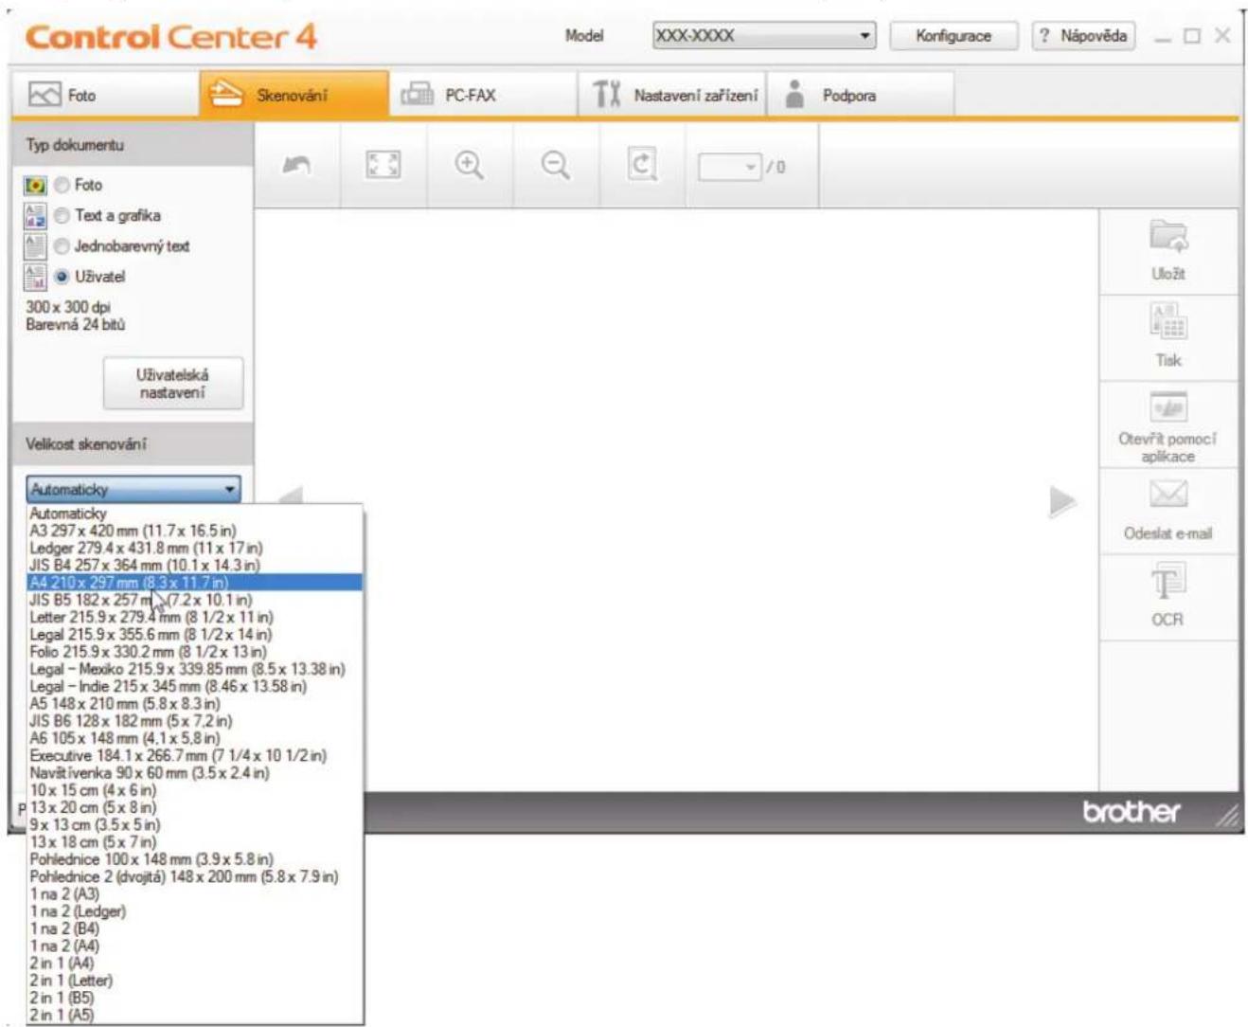Select the Jednobarevný text radio button

coord(62,246)
